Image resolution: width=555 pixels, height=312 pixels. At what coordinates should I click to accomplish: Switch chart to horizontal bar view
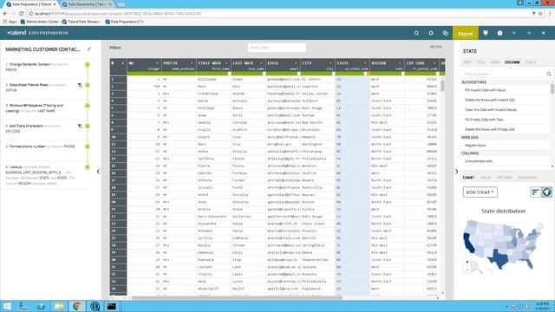click(535, 192)
